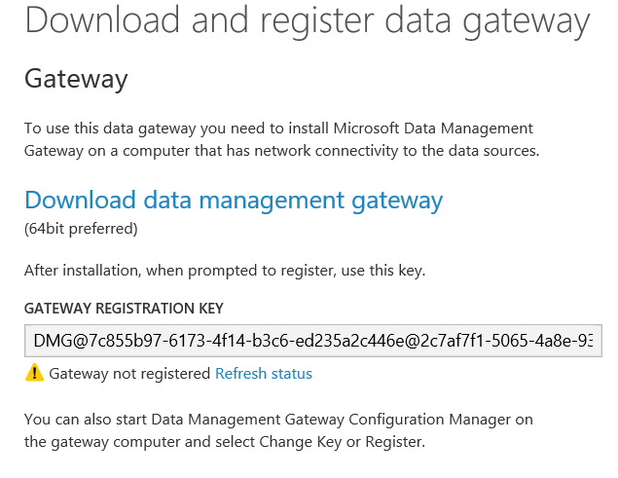Viewport: 618px width, 478px height.
Task: Place cursor at 'DMG@' key prefix
Action: [54, 341]
